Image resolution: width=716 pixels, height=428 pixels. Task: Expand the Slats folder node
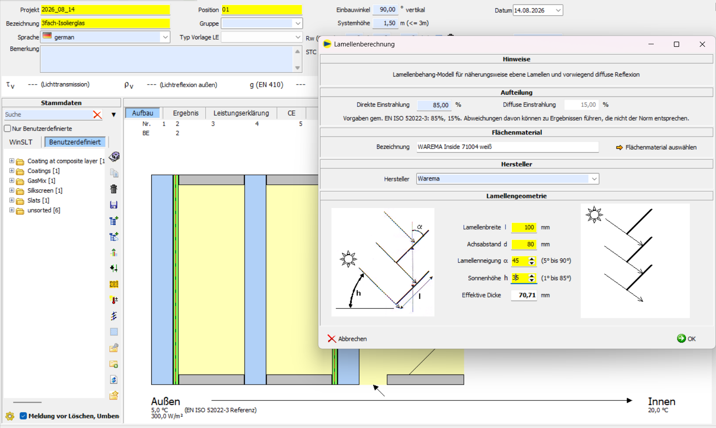(x=12, y=200)
